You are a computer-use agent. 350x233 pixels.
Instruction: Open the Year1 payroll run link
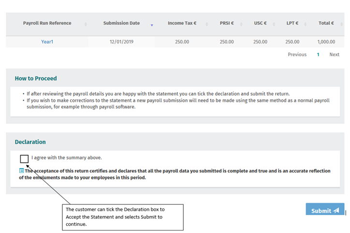click(47, 42)
